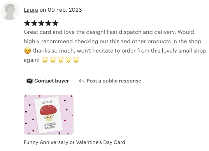Click the second black rating star
This screenshot has height=151, width=209.
[x=34, y=23]
